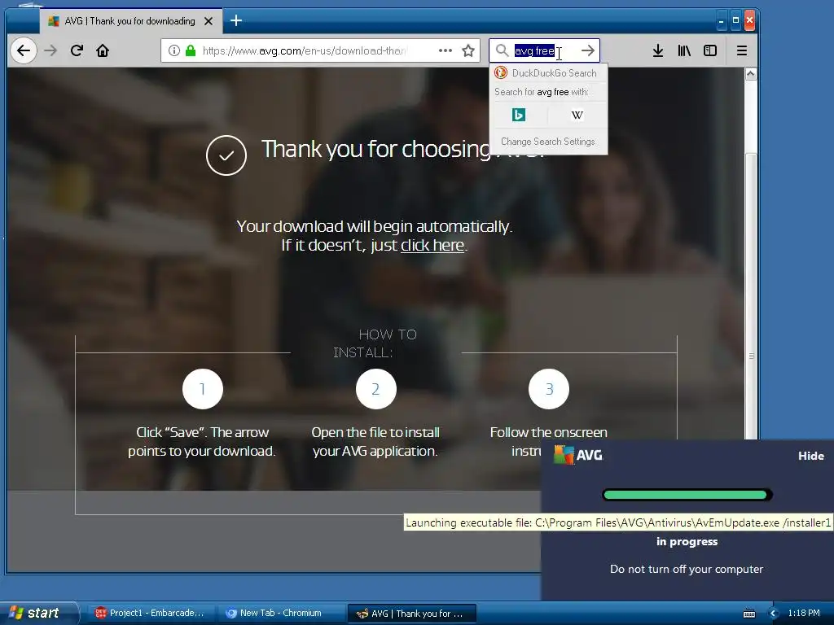Expand hidden system tray icons arrow
834x625 pixels.
(x=774, y=614)
